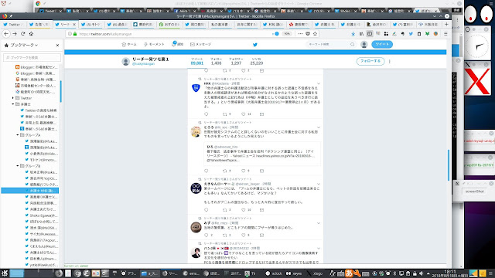Go forward in Firefox history
495x278 pixels.
[x=15, y=34]
